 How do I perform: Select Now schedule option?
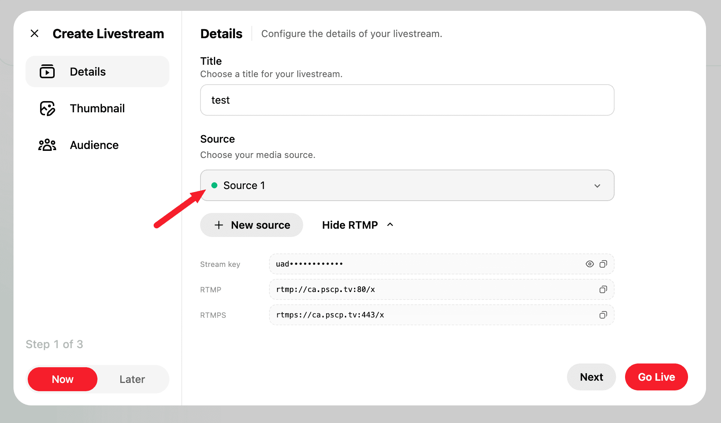[63, 379]
